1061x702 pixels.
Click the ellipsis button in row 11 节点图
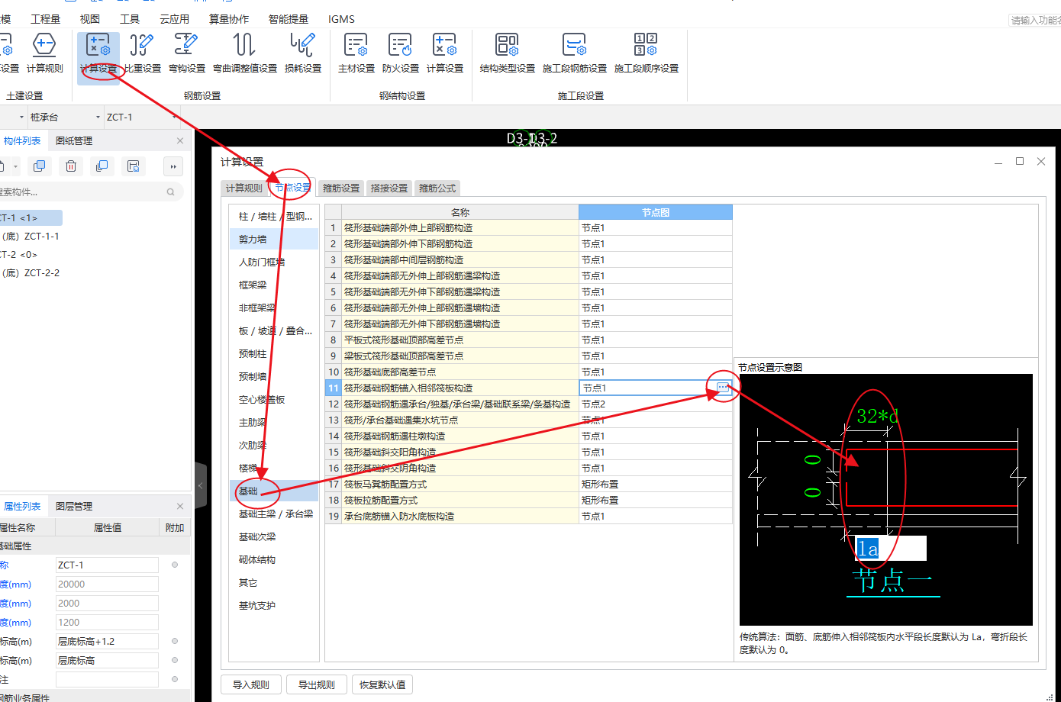723,388
